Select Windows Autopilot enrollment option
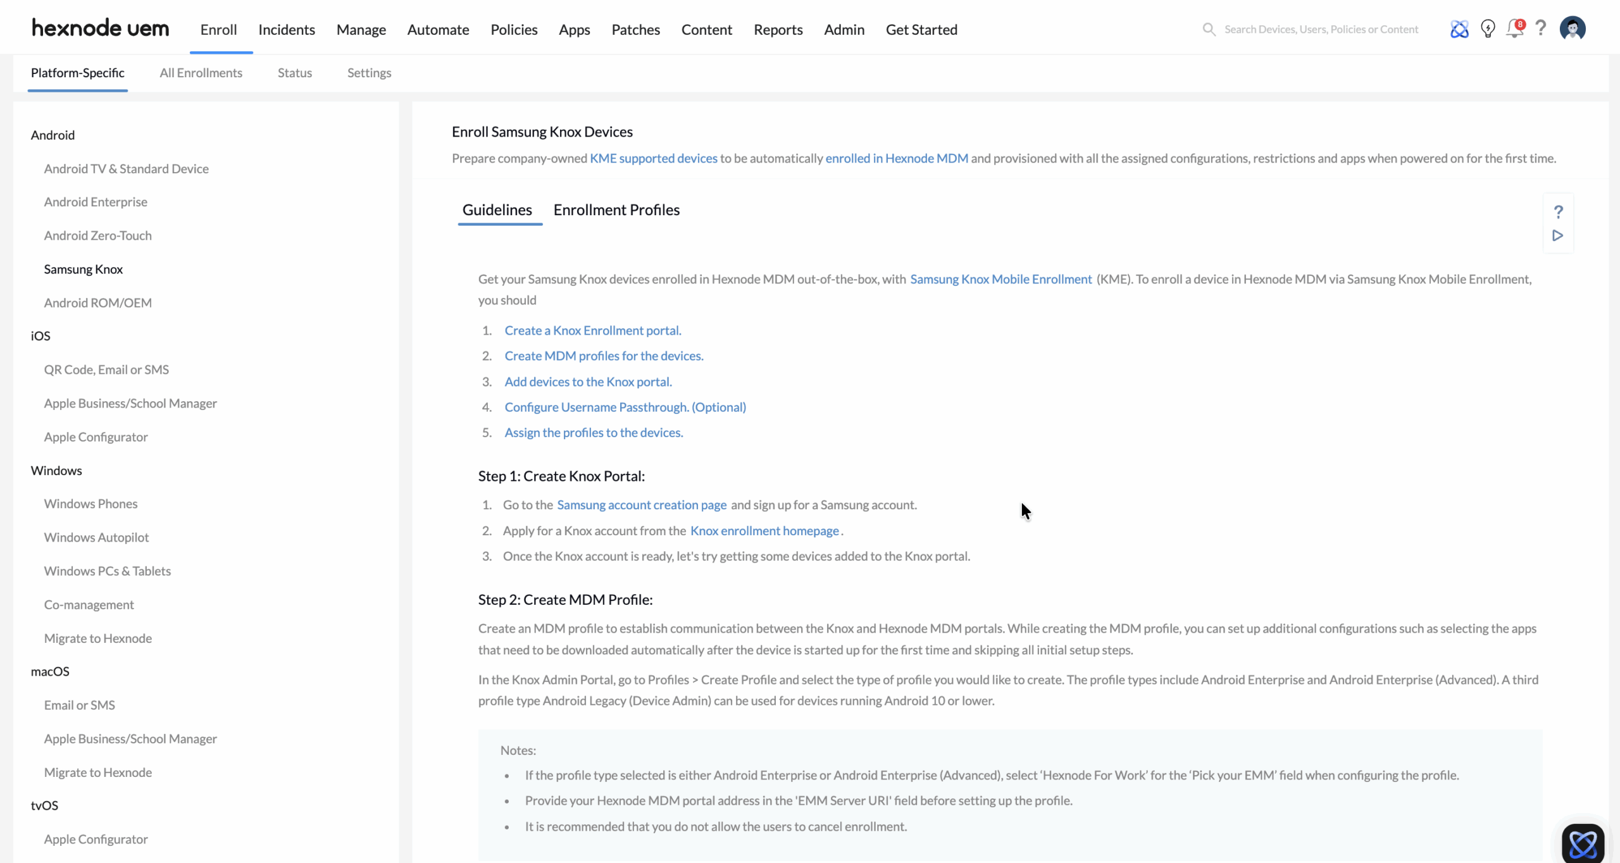Viewport: 1620px width, 863px height. click(96, 537)
